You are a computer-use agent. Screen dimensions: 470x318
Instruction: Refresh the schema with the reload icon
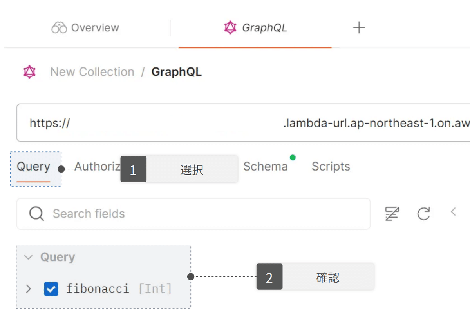click(x=423, y=214)
